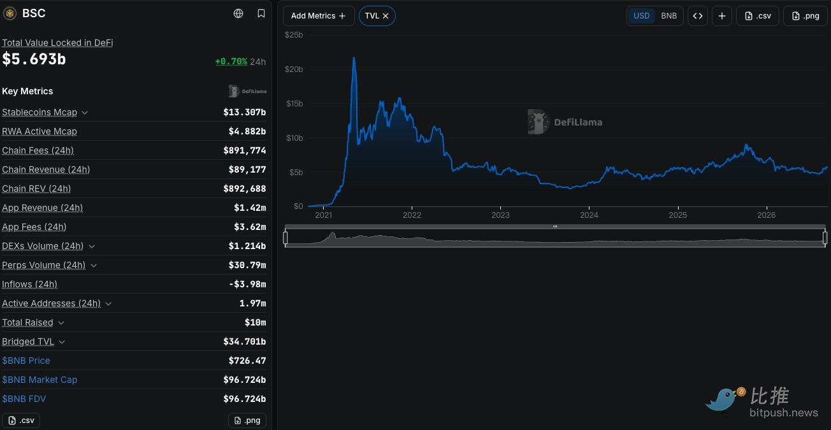Click the Chain Revenue (24h) label

coord(46,169)
